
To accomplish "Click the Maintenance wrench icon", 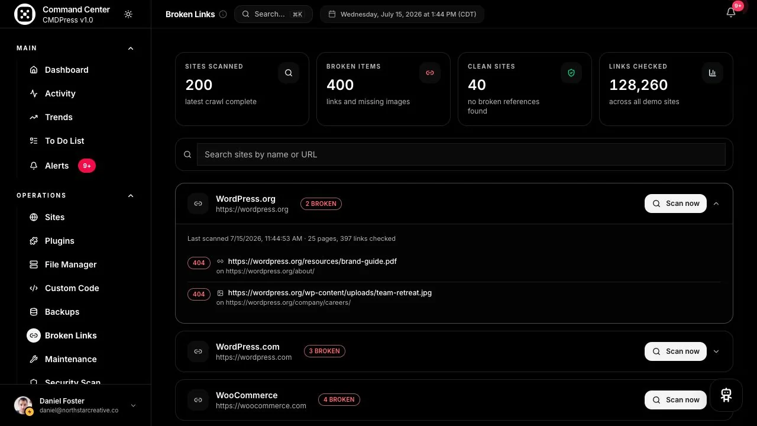I will coord(34,359).
